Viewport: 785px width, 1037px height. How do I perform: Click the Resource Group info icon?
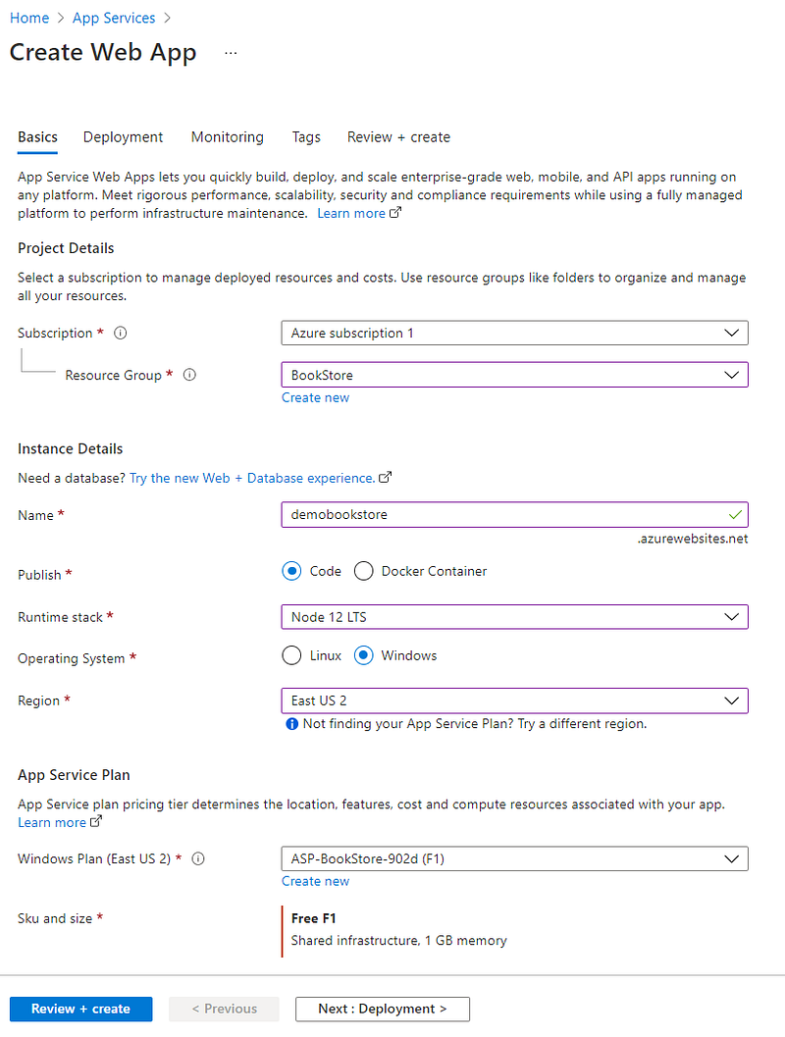tap(189, 375)
